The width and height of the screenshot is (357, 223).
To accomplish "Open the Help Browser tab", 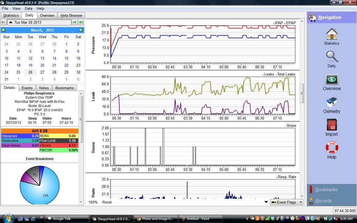I will [x=71, y=15].
